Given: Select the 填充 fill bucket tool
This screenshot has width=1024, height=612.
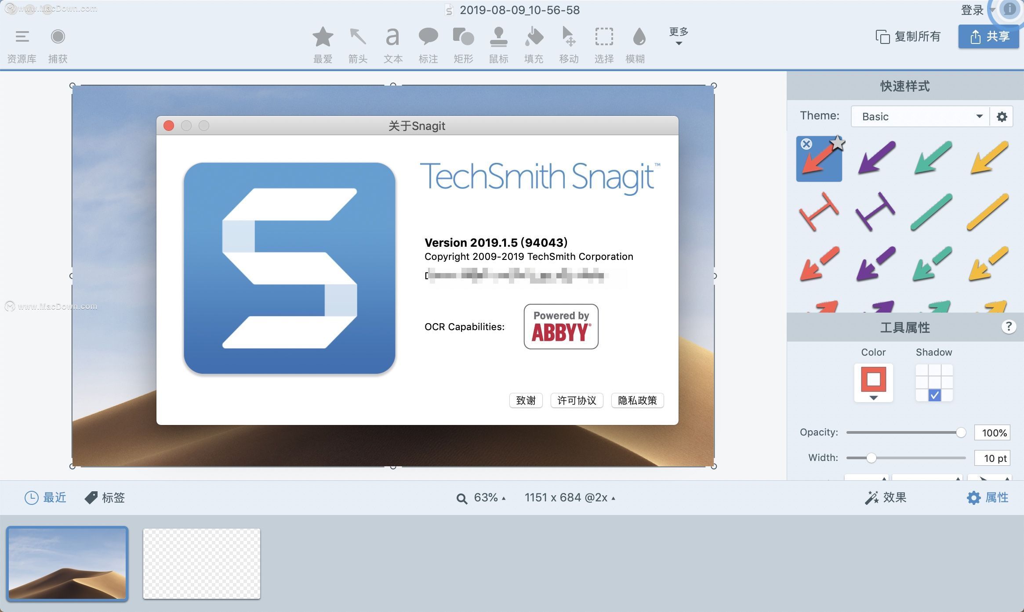Looking at the screenshot, I should (x=534, y=46).
